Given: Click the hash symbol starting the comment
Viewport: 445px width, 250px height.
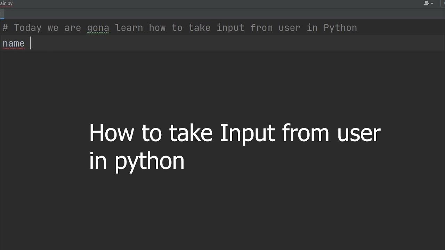Looking at the screenshot, I should tap(5, 28).
